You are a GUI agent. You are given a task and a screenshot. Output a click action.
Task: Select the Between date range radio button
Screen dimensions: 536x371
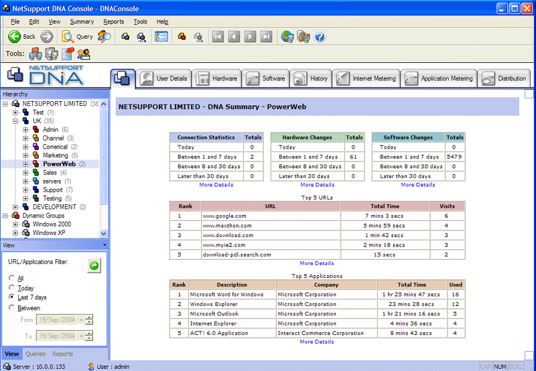coord(11,307)
